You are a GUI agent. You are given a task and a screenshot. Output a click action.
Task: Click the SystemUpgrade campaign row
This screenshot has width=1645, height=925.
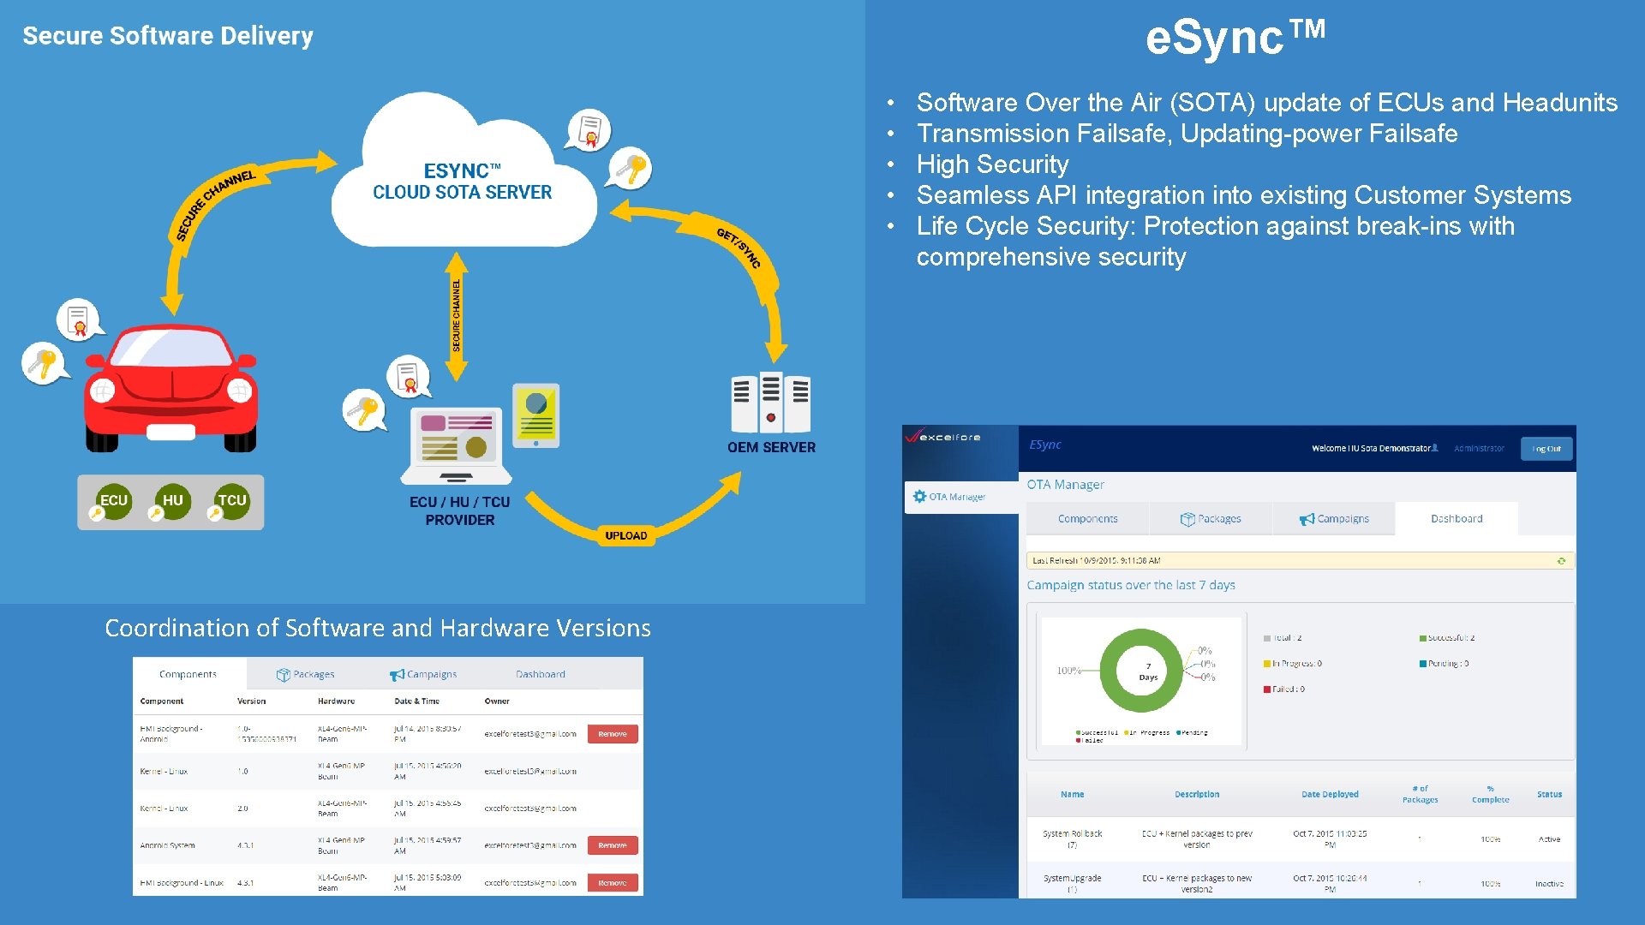[x=1301, y=882]
